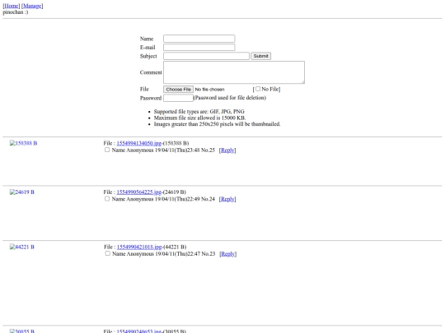Reply to post No.25
The image size is (445, 333).
[227, 150]
